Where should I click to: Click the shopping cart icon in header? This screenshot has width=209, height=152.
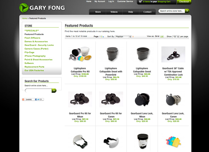pyautogui.click(x=140, y=2)
